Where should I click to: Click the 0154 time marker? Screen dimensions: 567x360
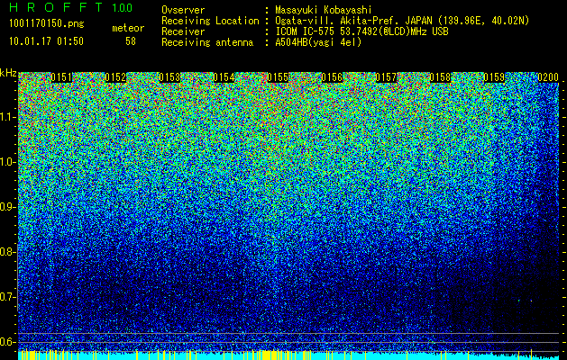[224, 77]
